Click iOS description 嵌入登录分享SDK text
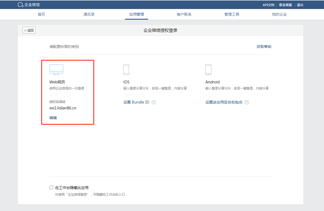The image size is (324, 211). 155,88
